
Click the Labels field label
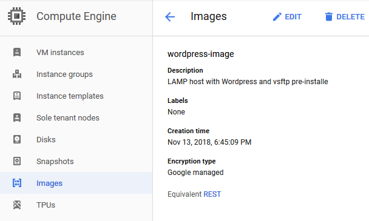pyautogui.click(x=178, y=101)
